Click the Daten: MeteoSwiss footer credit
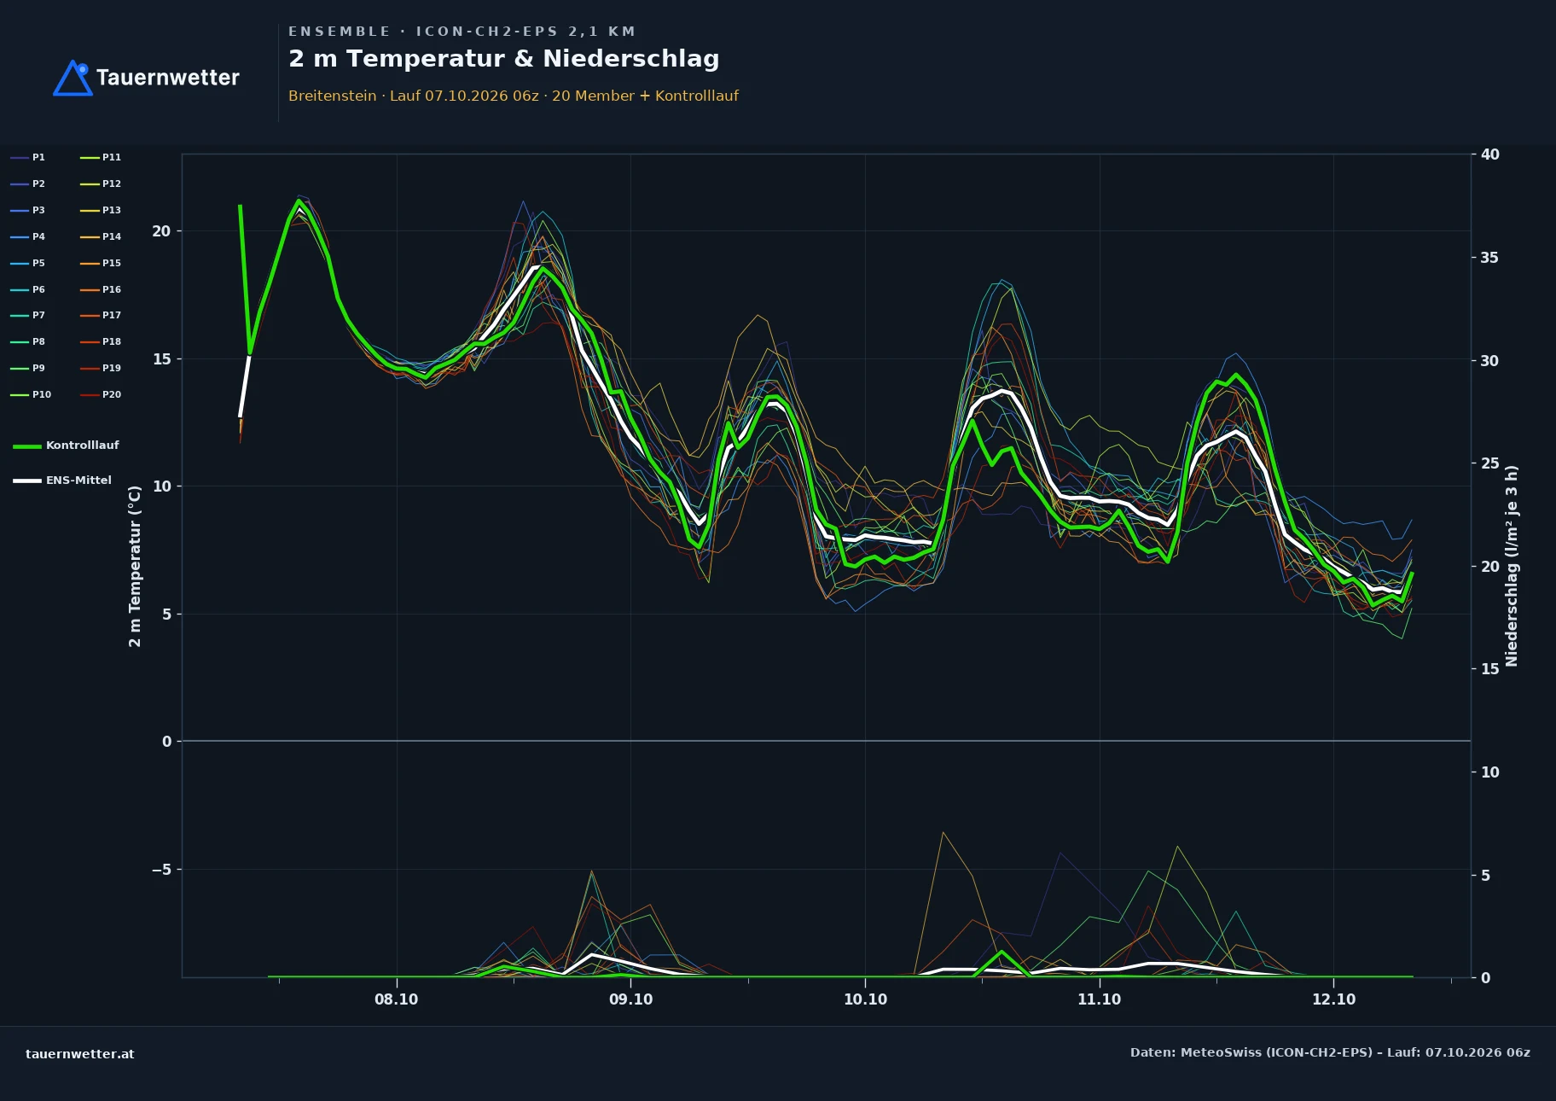Image resolution: width=1556 pixels, height=1101 pixels. (x=1330, y=1052)
